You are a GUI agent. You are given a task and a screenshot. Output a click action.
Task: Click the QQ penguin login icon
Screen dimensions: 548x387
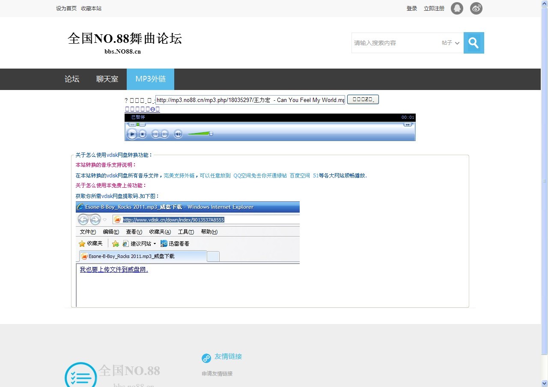[x=457, y=8]
